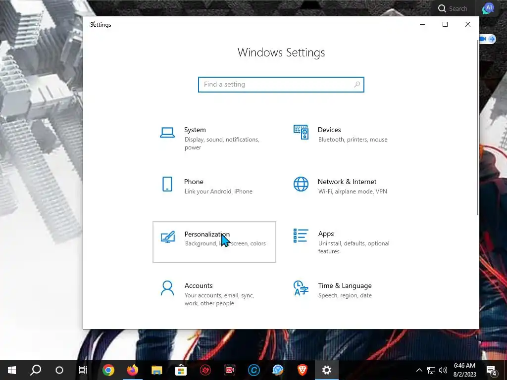Click the Apps category title
Screen dimensions: 507x380
[x=326, y=234]
